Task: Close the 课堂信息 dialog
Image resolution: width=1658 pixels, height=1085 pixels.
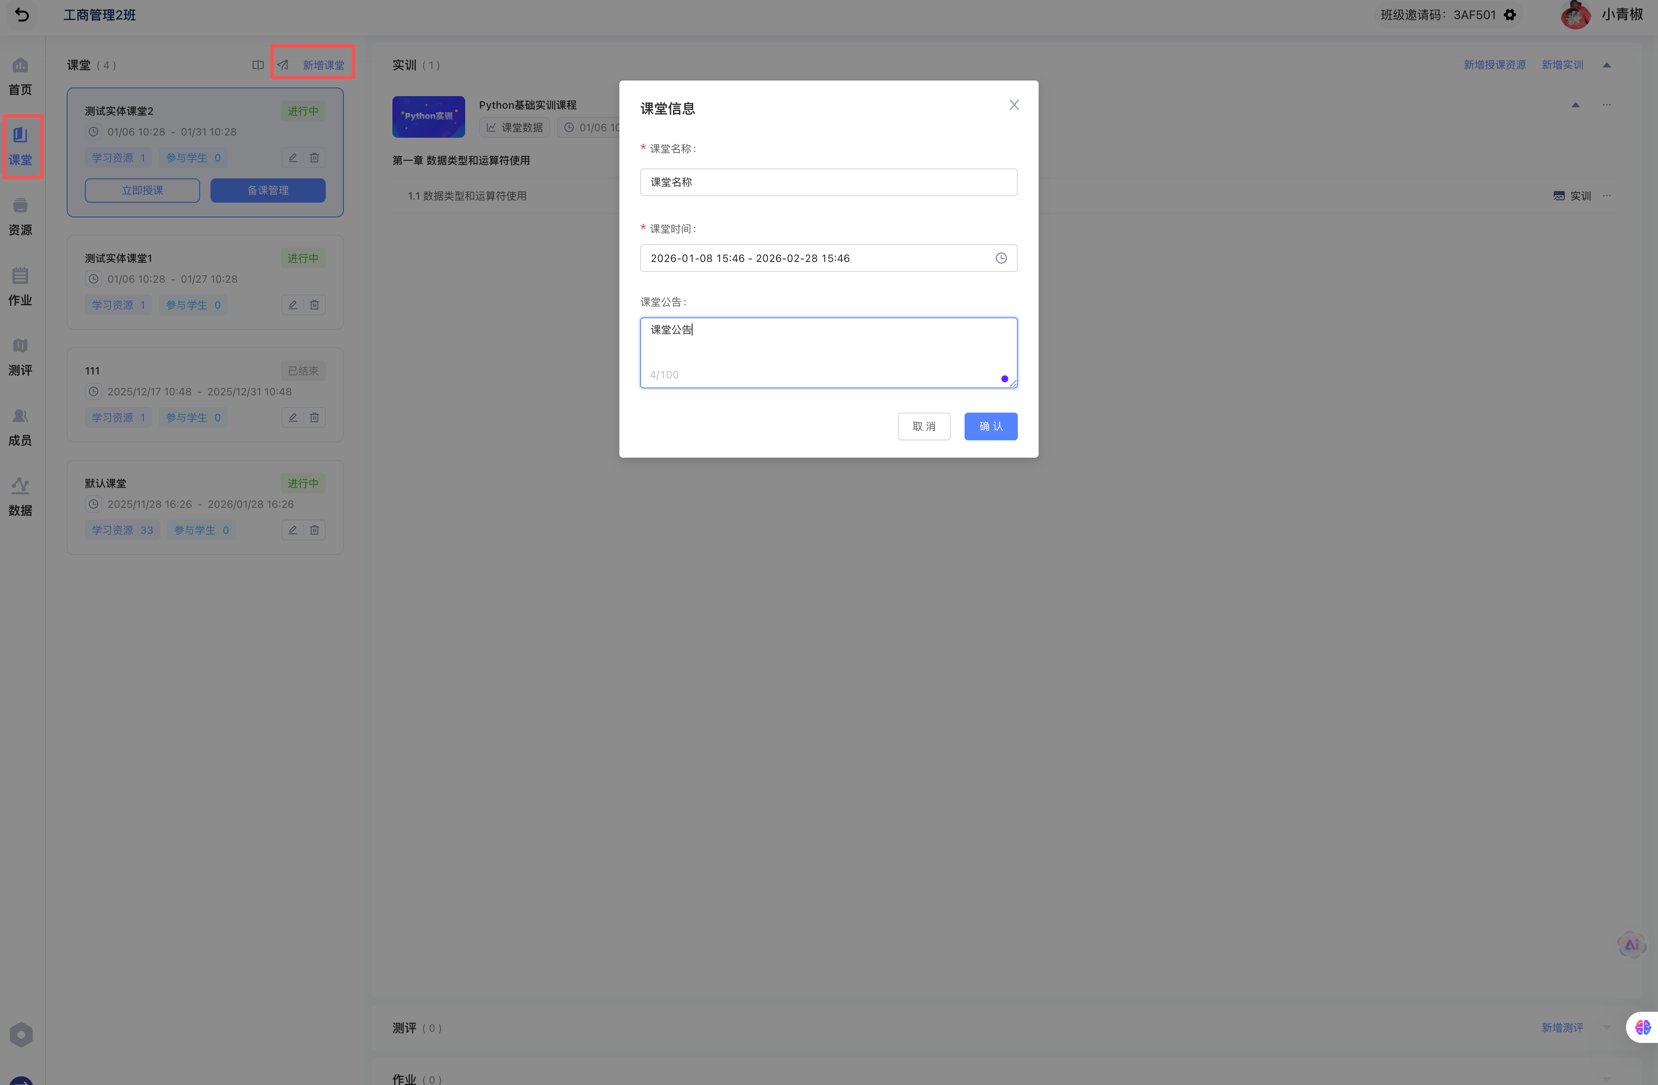Action: (1014, 105)
